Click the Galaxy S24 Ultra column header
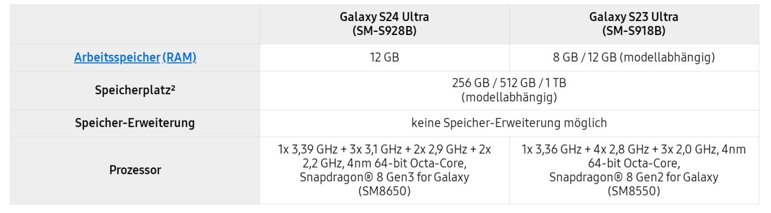The width and height of the screenshot is (771, 213). click(x=384, y=24)
